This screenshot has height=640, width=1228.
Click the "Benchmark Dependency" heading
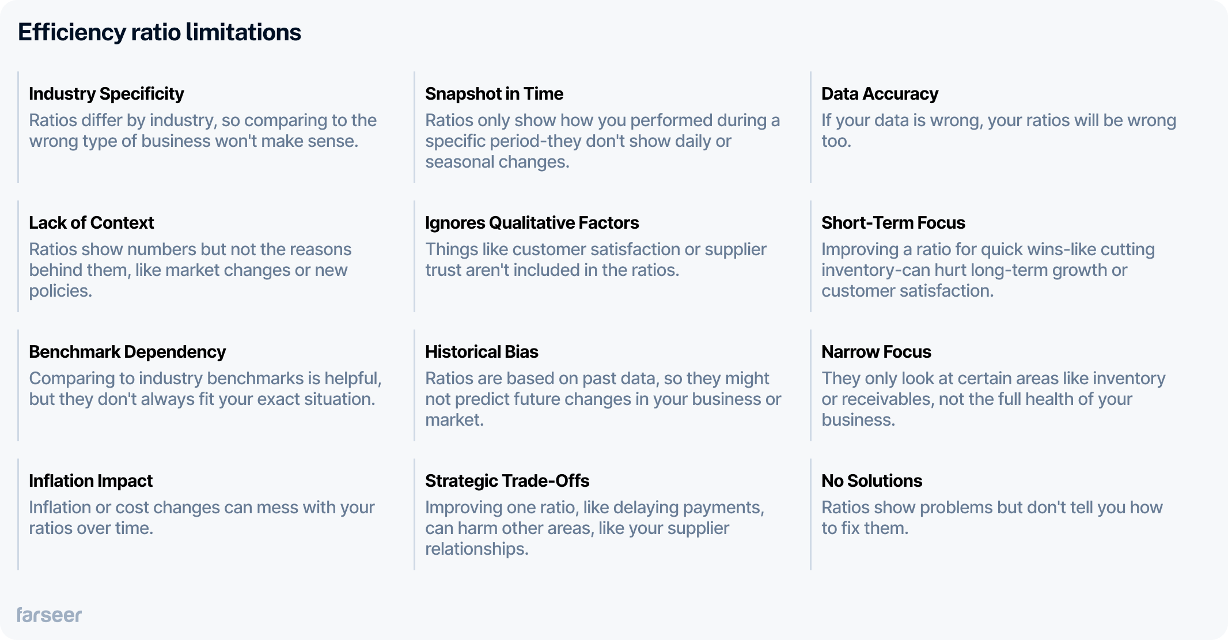point(127,352)
